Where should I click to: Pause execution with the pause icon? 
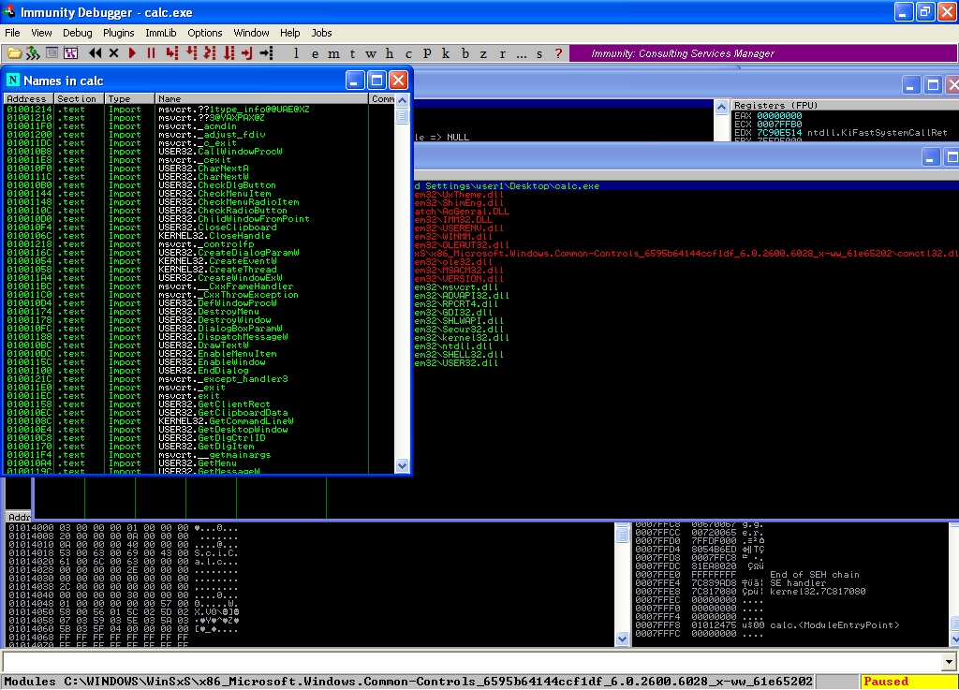point(151,53)
